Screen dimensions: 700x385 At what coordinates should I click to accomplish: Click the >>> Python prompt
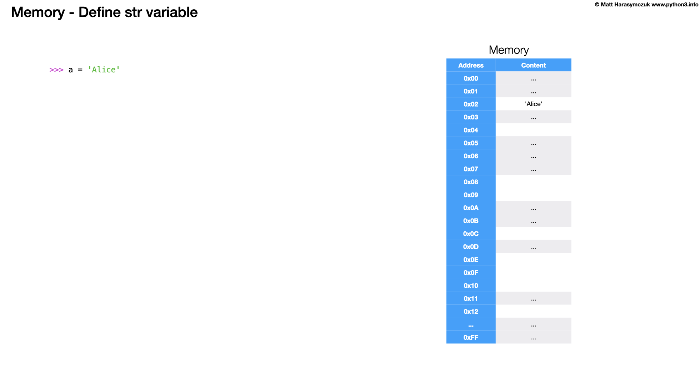pyautogui.click(x=56, y=70)
